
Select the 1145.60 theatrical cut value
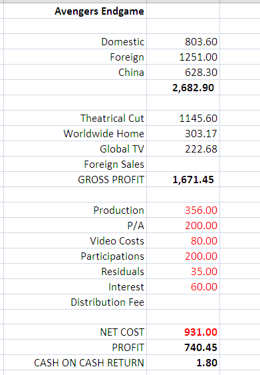click(x=183, y=118)
